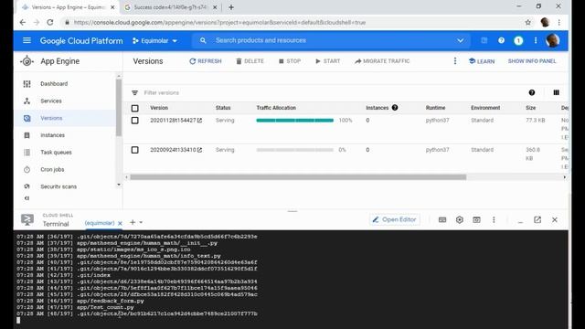Open Services in the sidebar
Image resolution: width=585 pixels, height=329 pixels.
tap(51, 101)
